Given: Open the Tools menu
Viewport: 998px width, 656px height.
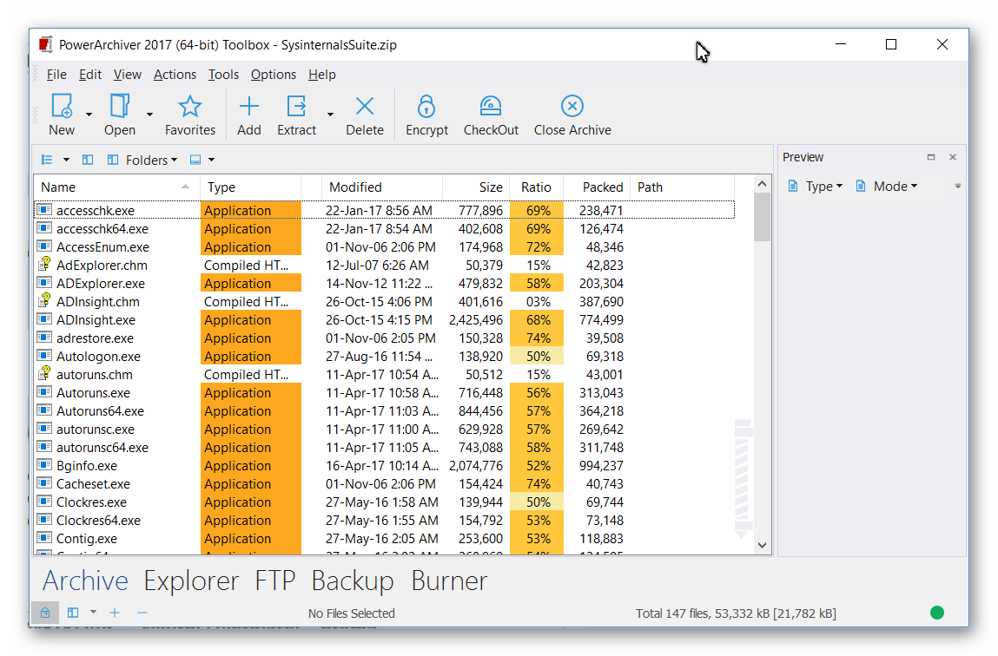Looking at the screenshot, I should [x=223, y=75].
